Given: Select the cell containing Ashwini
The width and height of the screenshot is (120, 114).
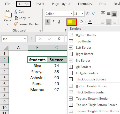Looking at the screenshot, I should (37, 78).
